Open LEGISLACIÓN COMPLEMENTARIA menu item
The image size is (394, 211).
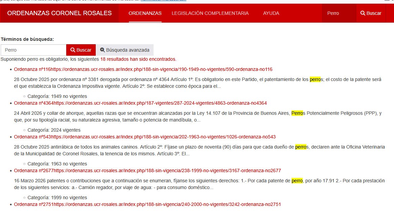click(x=210, y=13)
